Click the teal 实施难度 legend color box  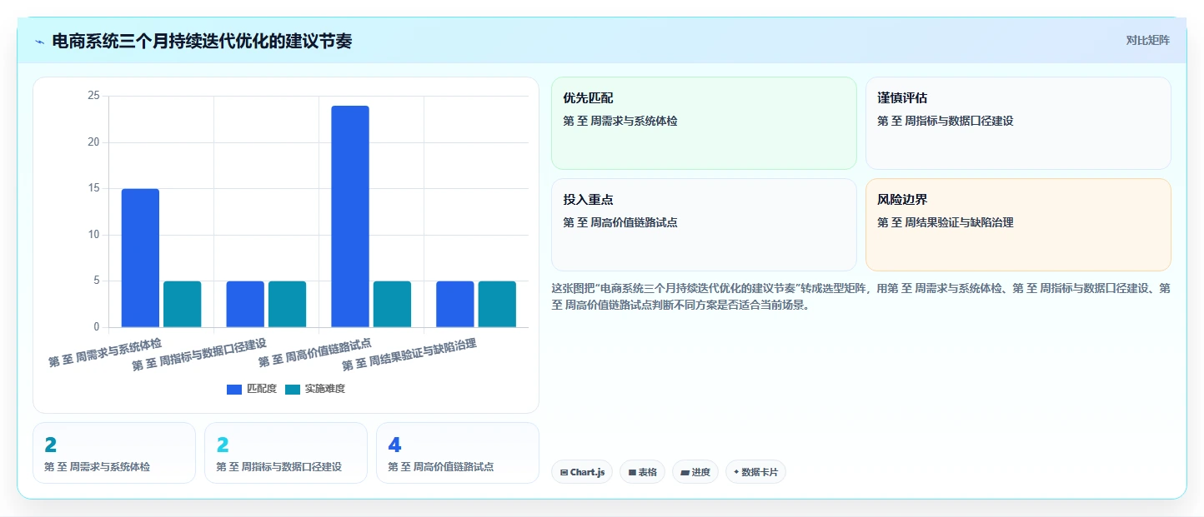[293, 390]
